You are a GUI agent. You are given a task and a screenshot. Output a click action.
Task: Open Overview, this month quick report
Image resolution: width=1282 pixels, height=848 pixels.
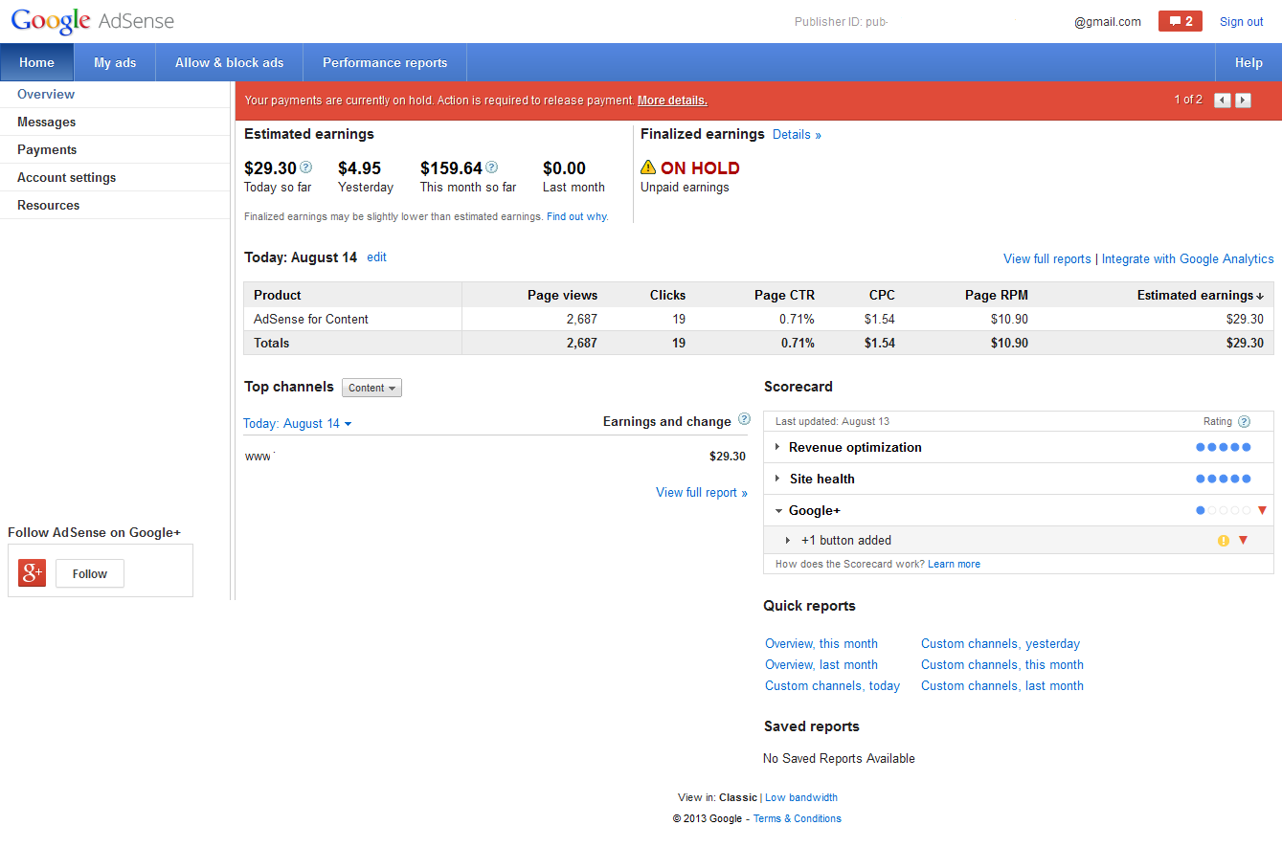coord(821,643)
